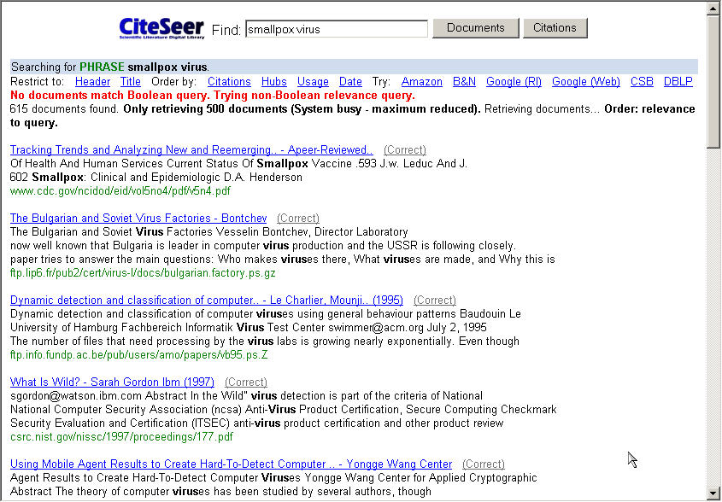Restrict search to Title

click(x=130, y=82)
